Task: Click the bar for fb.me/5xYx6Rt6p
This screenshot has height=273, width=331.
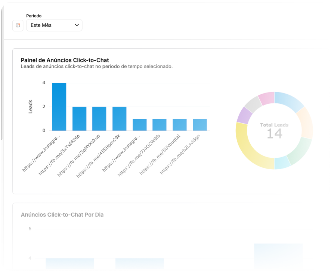Action: tap(79, 119)
